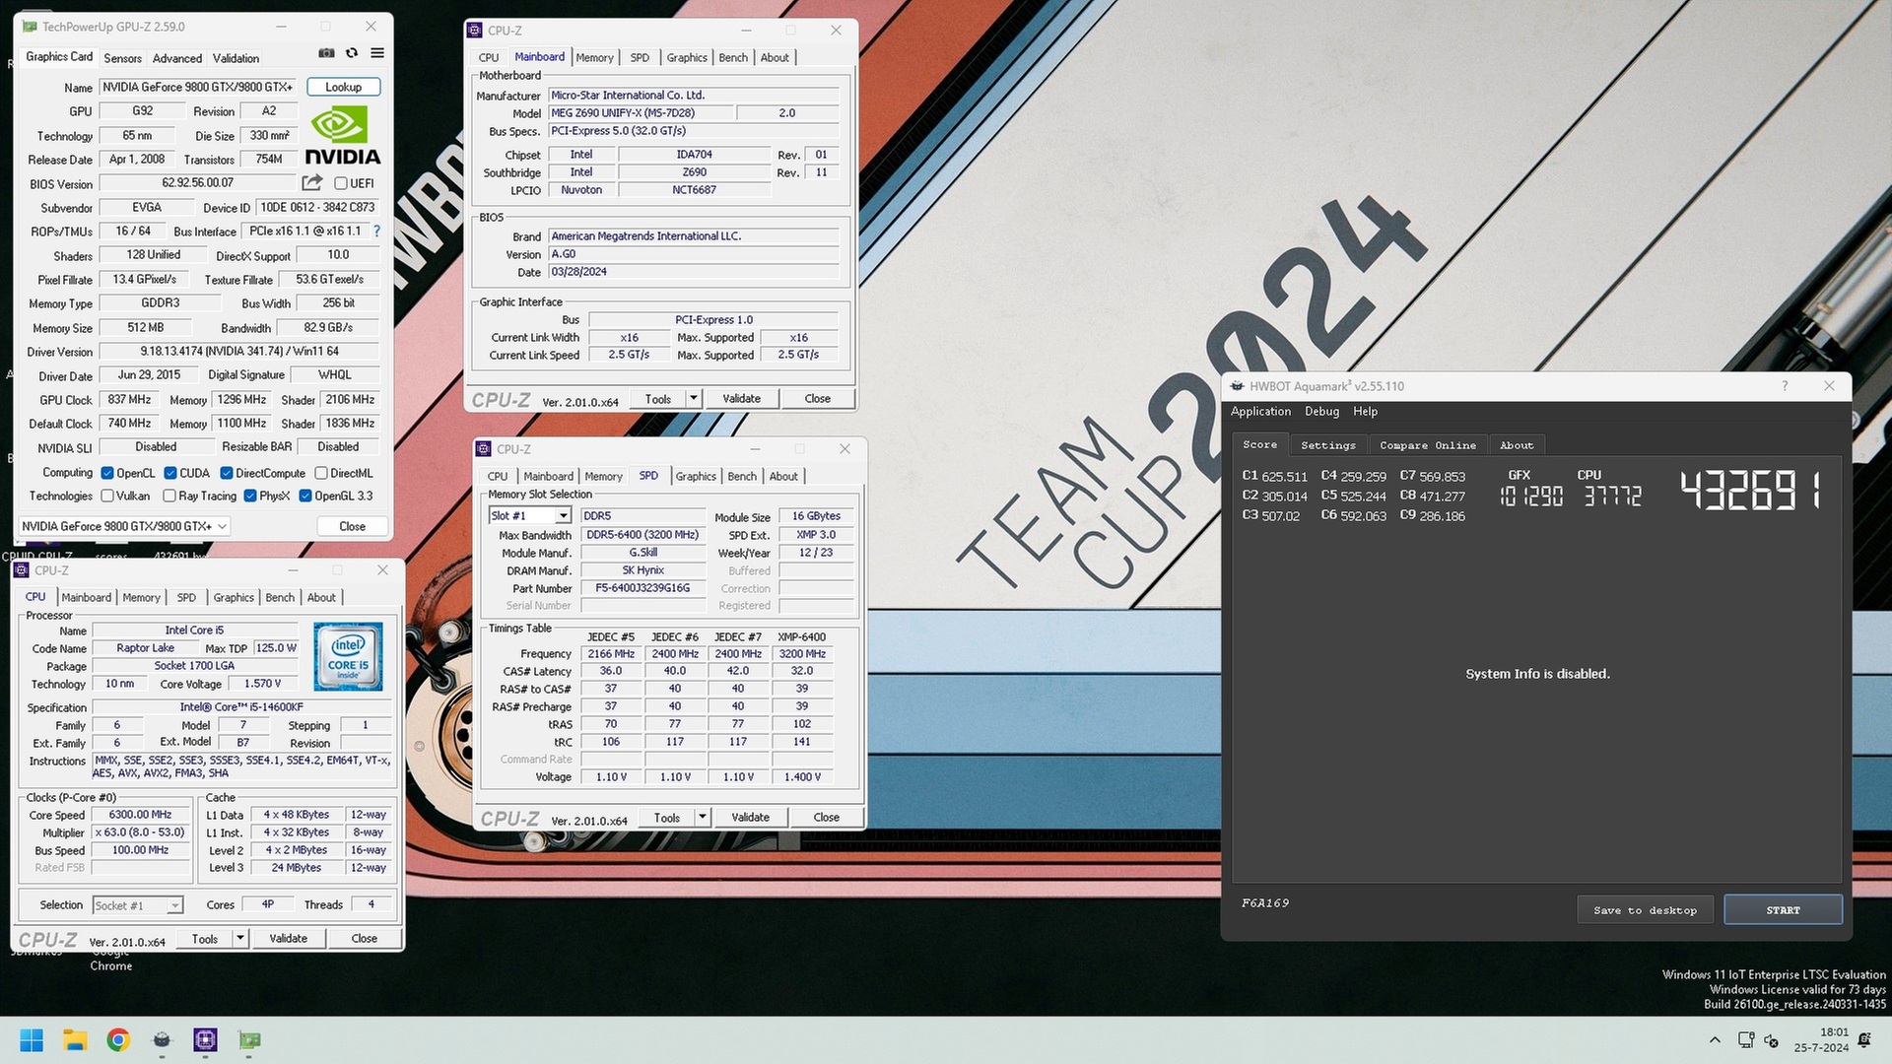Viewport: 1892px width, 1064px height.
Task: Expand Tools arrow in Mainboard CPU-Z window
Action: tap(694, 399)
